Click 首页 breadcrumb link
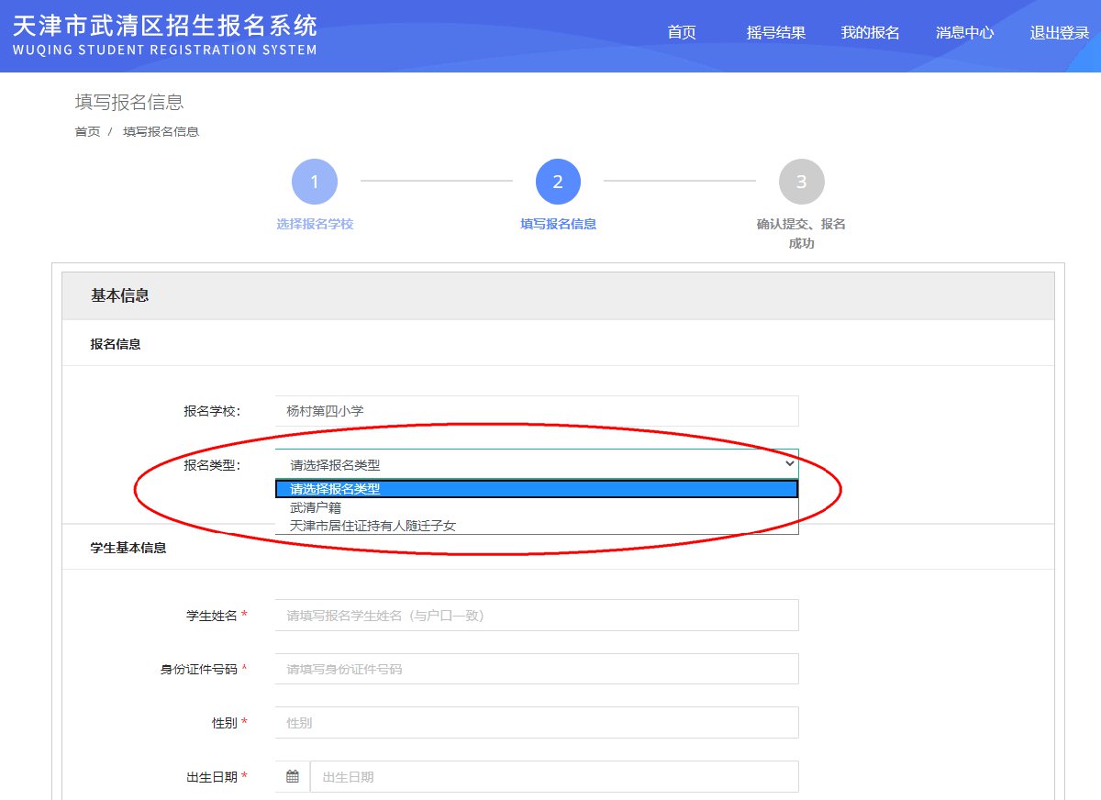Screen dimensions: 1101x800 87,131
